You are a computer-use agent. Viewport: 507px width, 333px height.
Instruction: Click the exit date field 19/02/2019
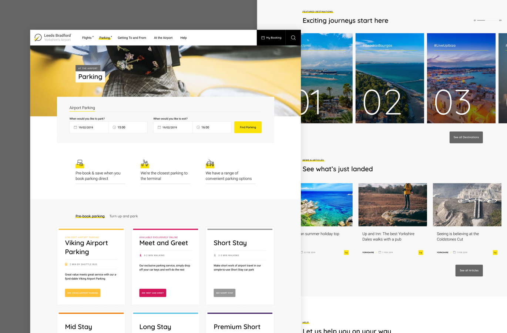click(x=173, y=127)
